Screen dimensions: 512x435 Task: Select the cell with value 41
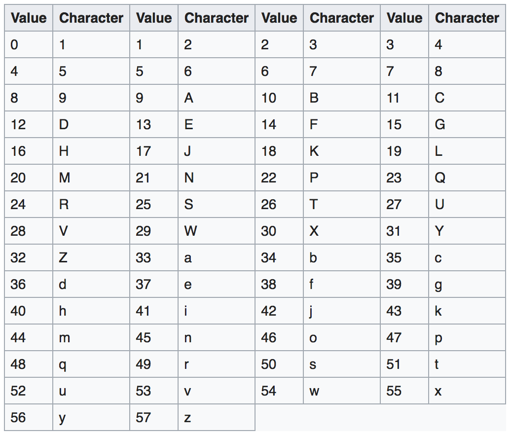(154, 311)
